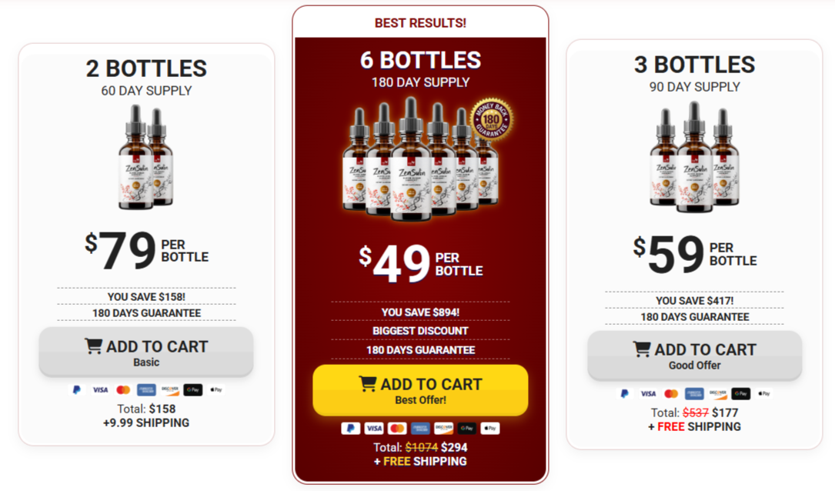The width and height of the screenshot is (835, 491).
Task: Click the Add to Cart Basic button
Action: [x=146, y=352]
